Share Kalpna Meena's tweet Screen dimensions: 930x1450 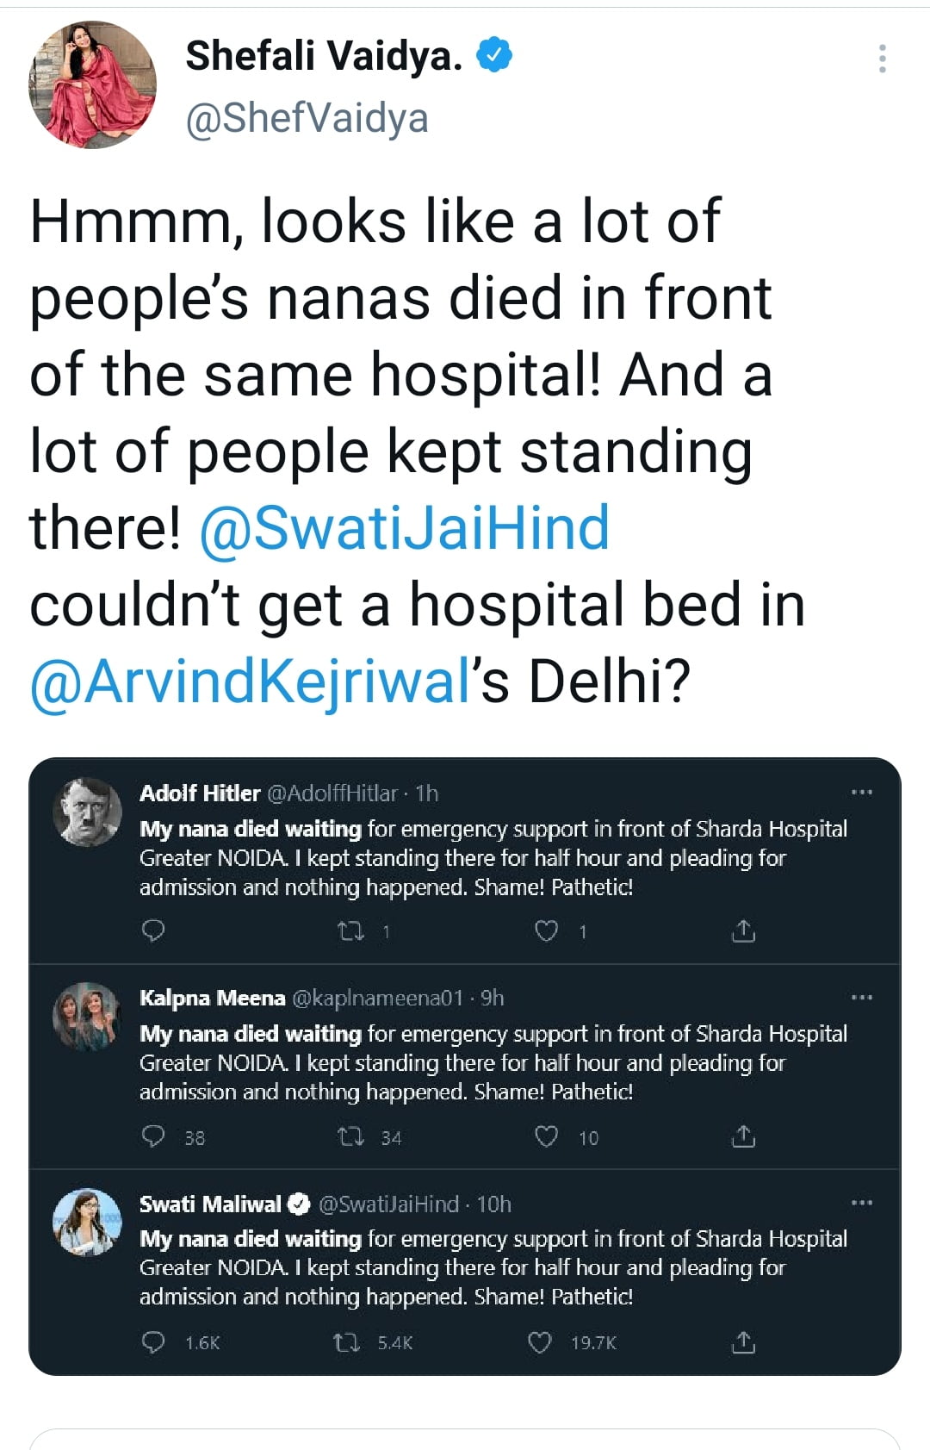(x=743, y=1137)
